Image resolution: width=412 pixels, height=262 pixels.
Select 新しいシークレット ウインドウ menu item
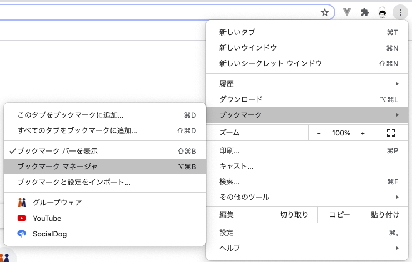[x=307, y=63]
